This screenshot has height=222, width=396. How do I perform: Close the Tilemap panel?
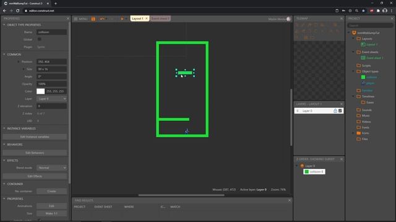(x=342, y=18)
